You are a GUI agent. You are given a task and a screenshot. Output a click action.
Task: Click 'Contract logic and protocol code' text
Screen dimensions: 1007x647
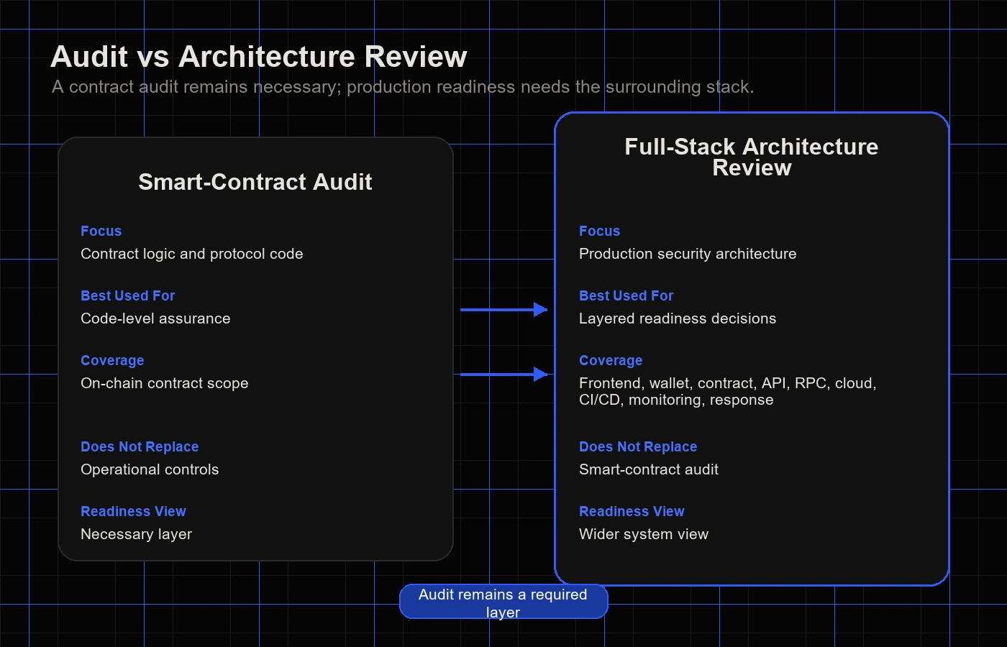192,254
